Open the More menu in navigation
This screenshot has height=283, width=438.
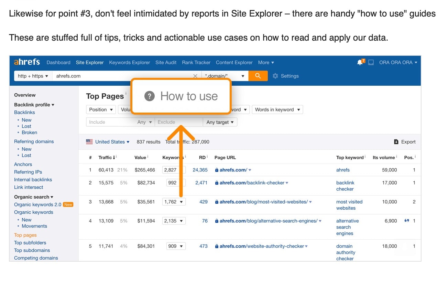click(x=266, y=62)
